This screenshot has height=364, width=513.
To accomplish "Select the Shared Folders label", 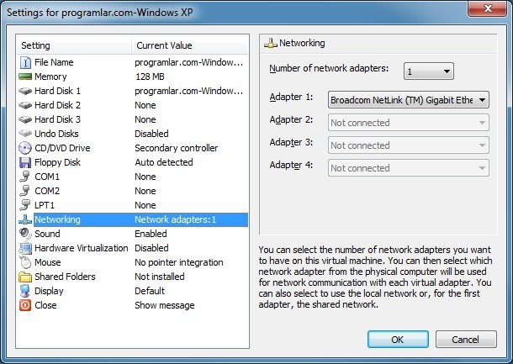I will pyautogui.click(x=65, y=277).
